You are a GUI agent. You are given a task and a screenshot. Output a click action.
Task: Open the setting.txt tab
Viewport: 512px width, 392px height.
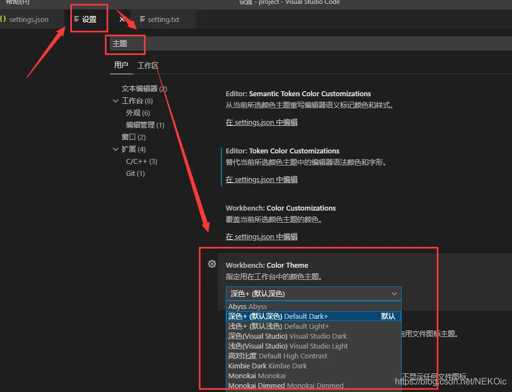163,19
